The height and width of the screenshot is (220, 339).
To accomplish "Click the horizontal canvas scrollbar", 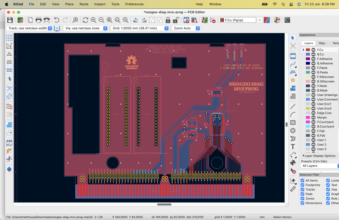I will tap(164, 204).
